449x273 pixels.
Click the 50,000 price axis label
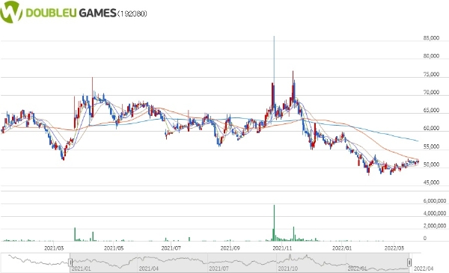point(431,165)
